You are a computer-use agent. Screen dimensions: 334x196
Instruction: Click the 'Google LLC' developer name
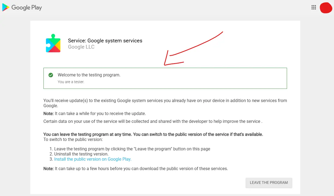81,47
